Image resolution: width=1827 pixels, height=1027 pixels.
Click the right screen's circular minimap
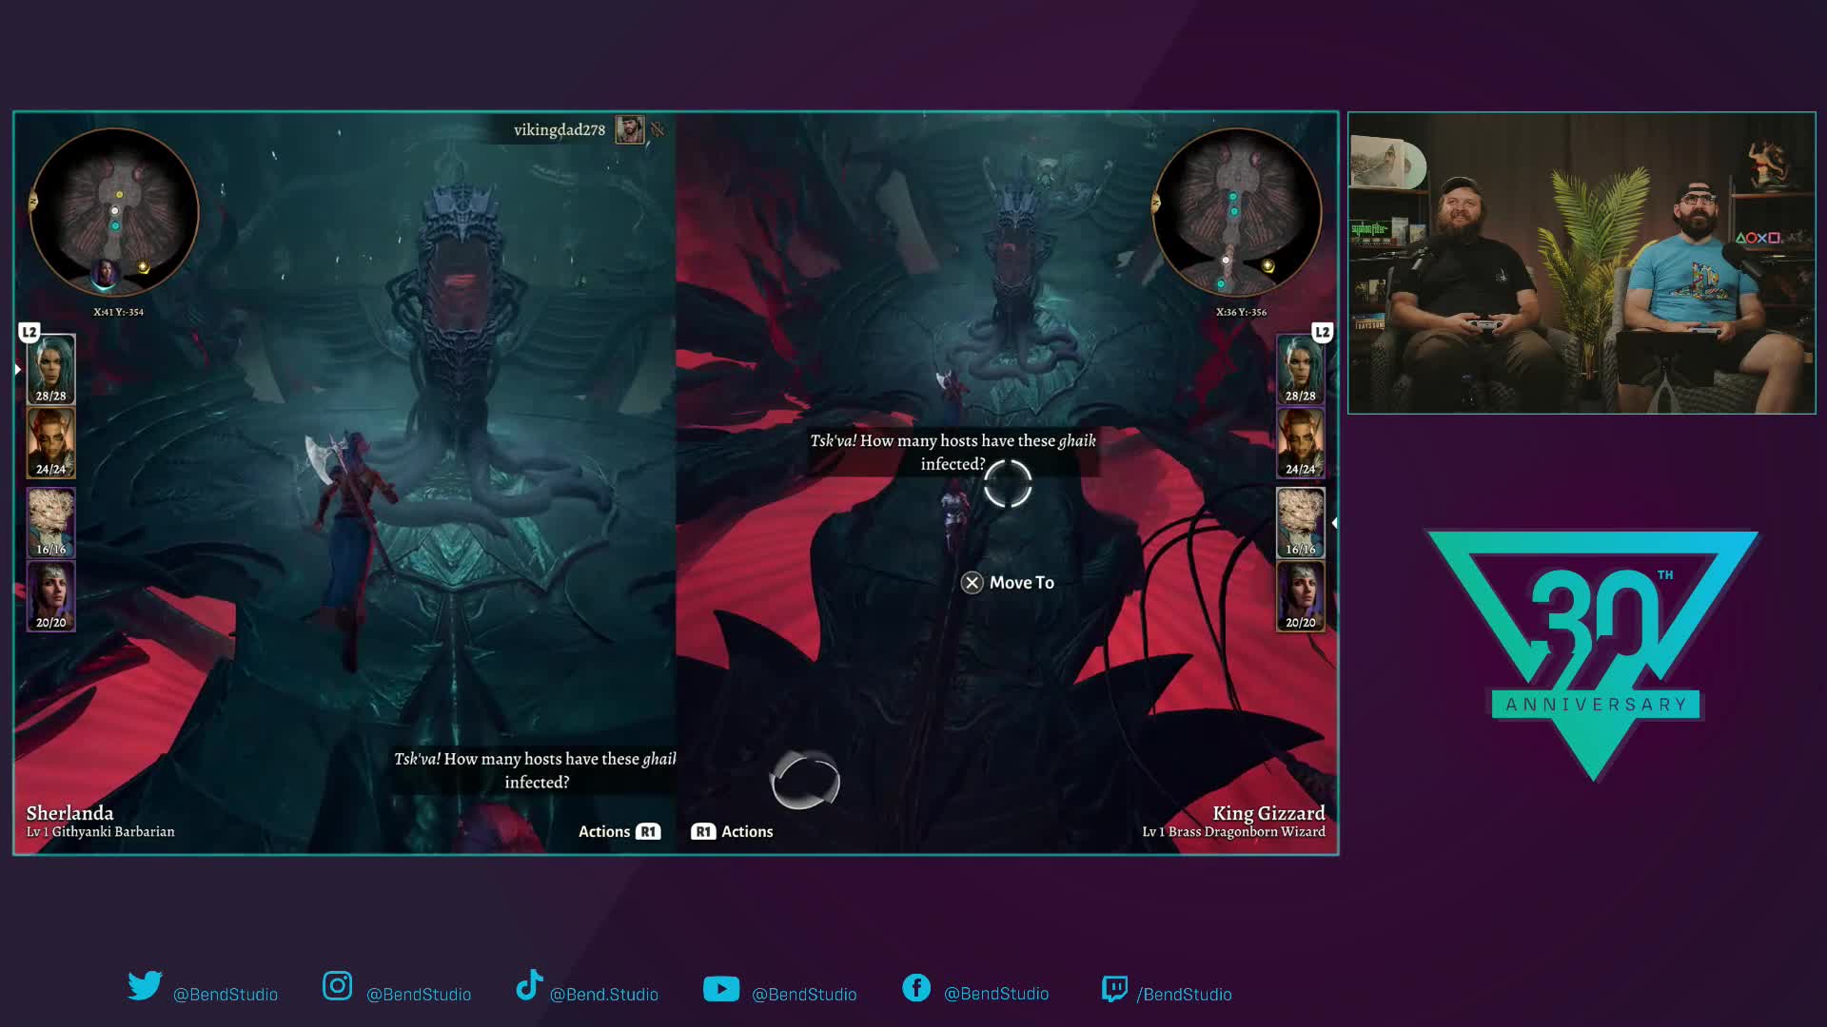pyautogui.click(x=1236, y=211)
